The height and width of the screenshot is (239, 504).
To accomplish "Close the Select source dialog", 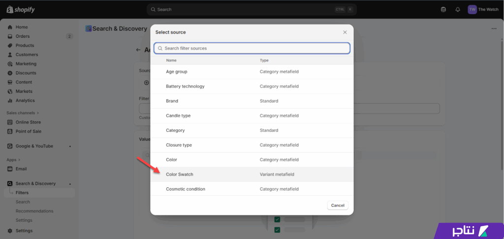I will (x=345, y=32).
